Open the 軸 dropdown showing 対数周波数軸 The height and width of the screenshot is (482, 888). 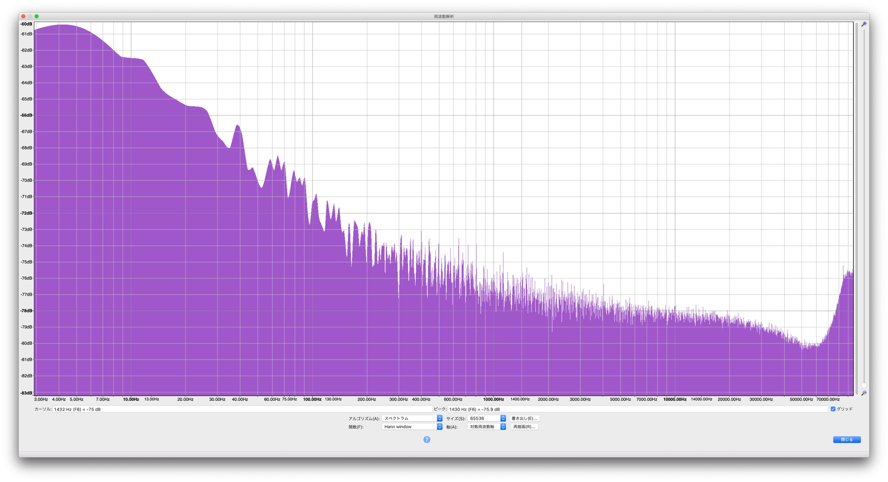coord(487,427)
